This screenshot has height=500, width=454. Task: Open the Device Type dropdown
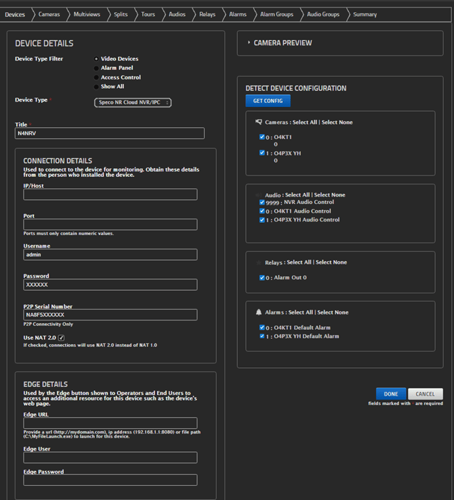[132, 102]
